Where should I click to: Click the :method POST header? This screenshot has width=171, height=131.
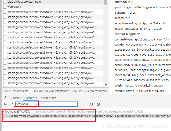(125, 2)
